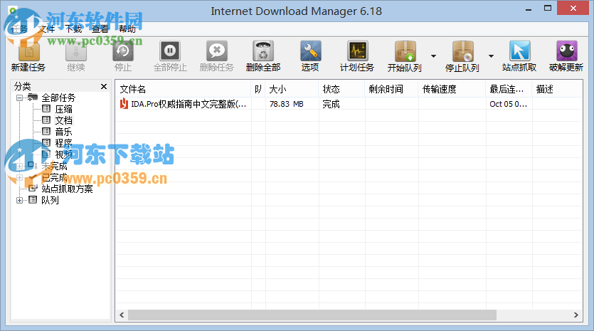Expand the 未完成 tree node

pos(19,166)
